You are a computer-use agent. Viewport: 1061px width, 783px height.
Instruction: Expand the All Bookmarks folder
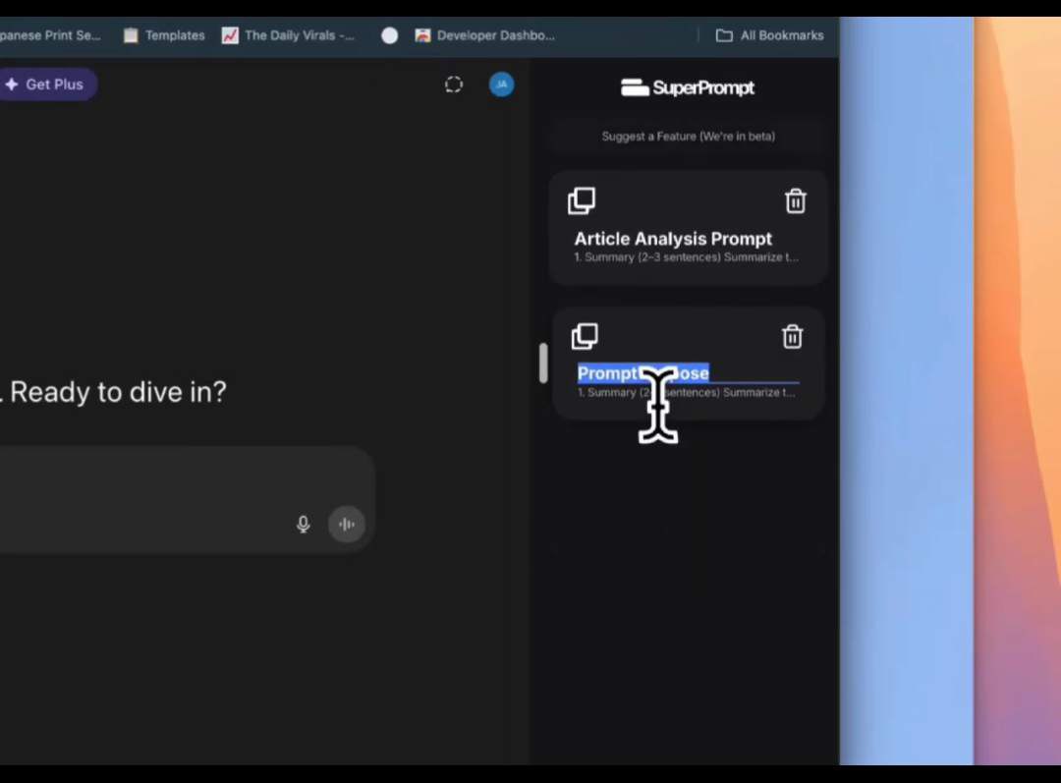click(x=769, y=35)
